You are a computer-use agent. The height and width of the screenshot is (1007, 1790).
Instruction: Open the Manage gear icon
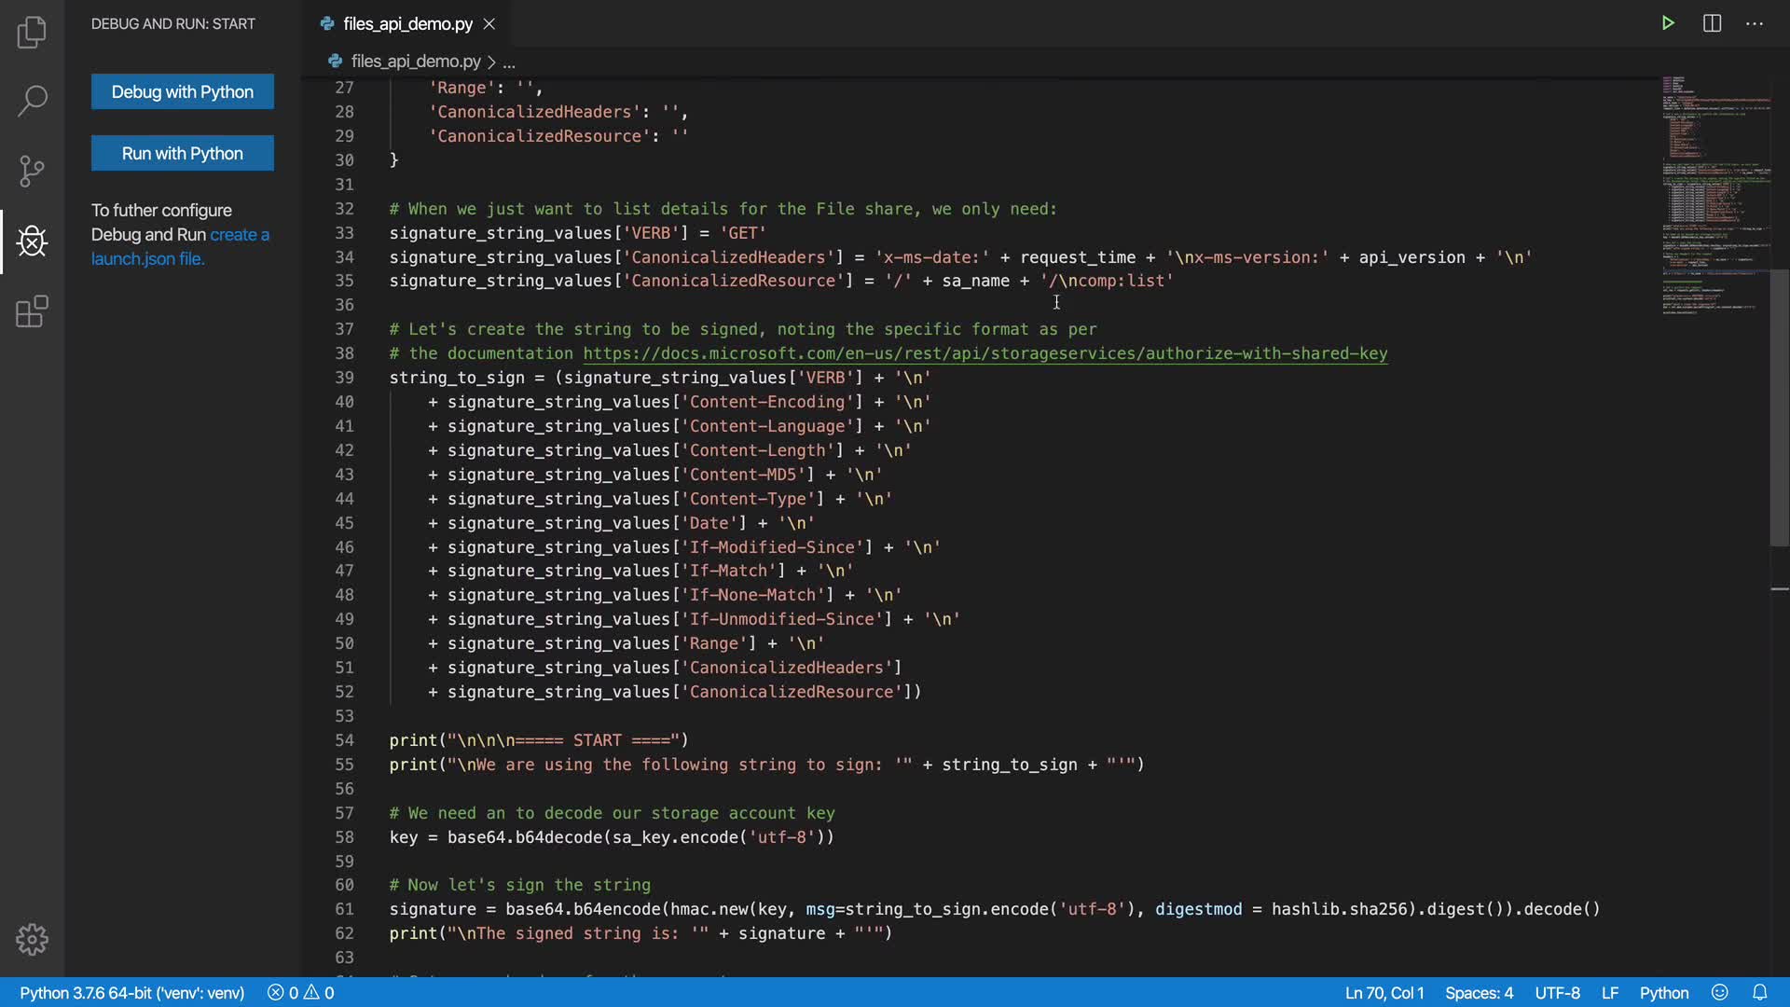[x=32, y=939]
